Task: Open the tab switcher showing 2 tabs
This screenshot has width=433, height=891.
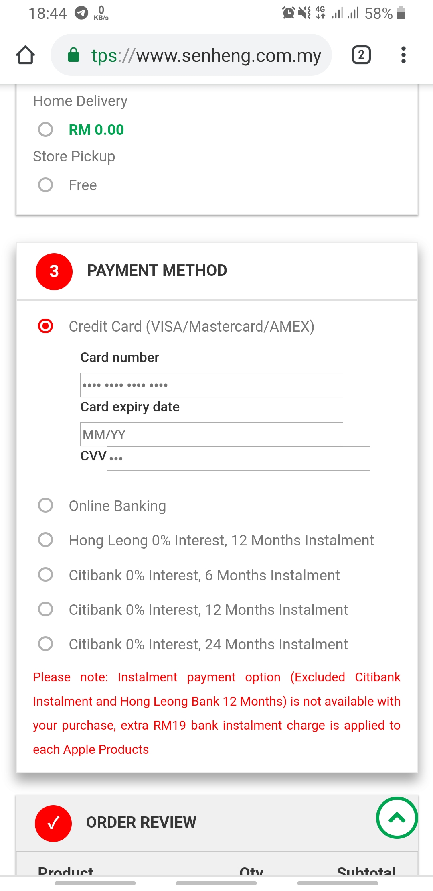Action: pos(361,55)
